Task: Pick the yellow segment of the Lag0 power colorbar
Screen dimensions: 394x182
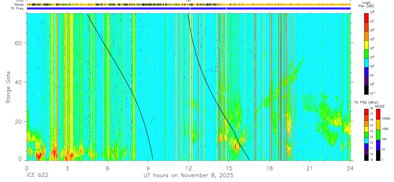Action: tap(367, 45)
